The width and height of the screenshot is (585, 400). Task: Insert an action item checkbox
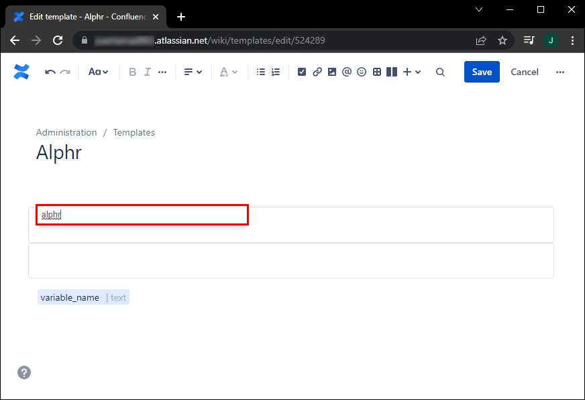tap(302, 72)
